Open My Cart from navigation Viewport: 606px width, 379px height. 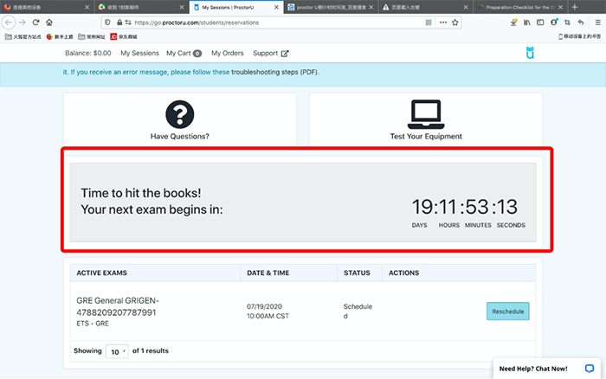(184, 54)
